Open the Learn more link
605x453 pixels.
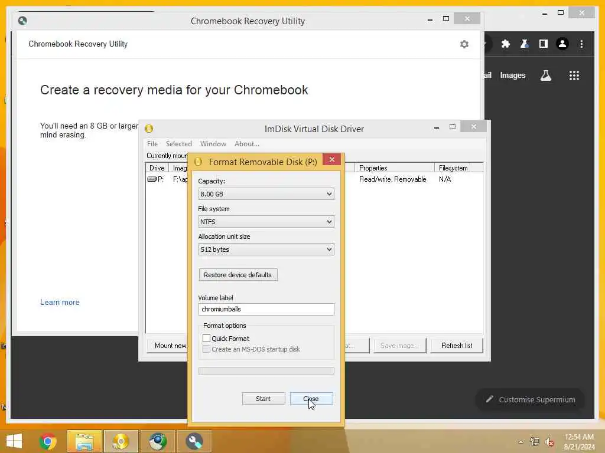click(x=60, y=303)
